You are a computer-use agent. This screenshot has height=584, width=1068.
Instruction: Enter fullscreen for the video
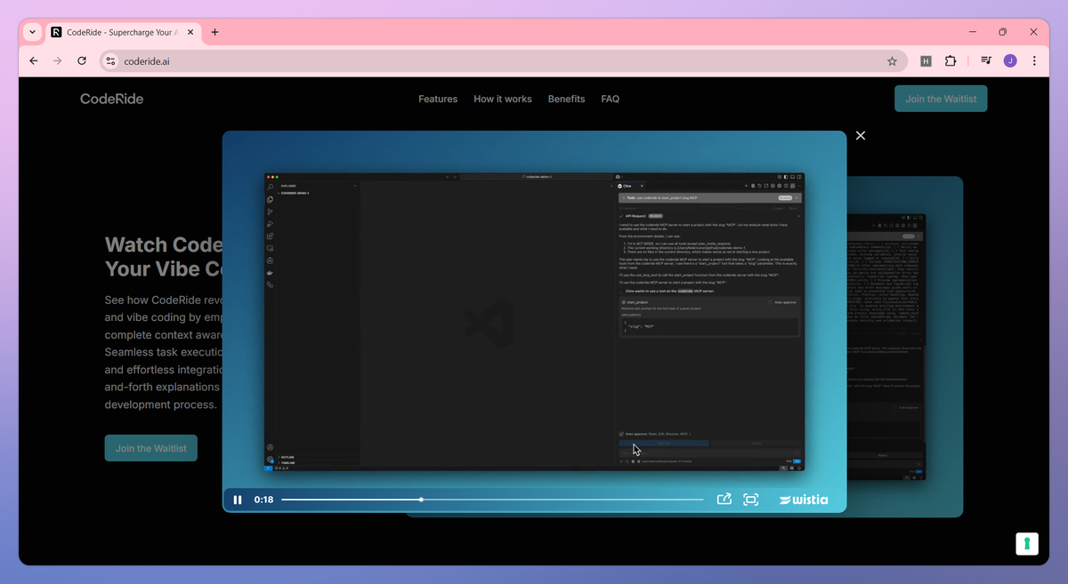pyautogui.click(x=750, y=500)
